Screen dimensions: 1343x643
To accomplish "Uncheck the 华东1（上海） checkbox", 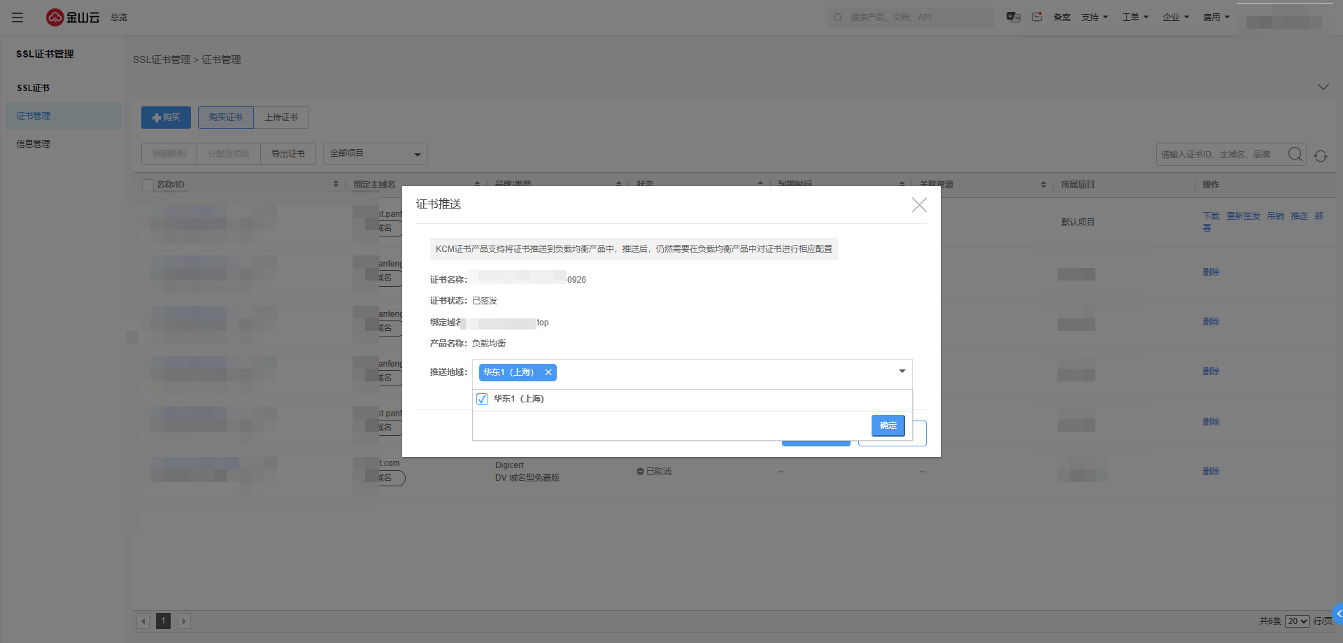I will click(x=482, y=399).
